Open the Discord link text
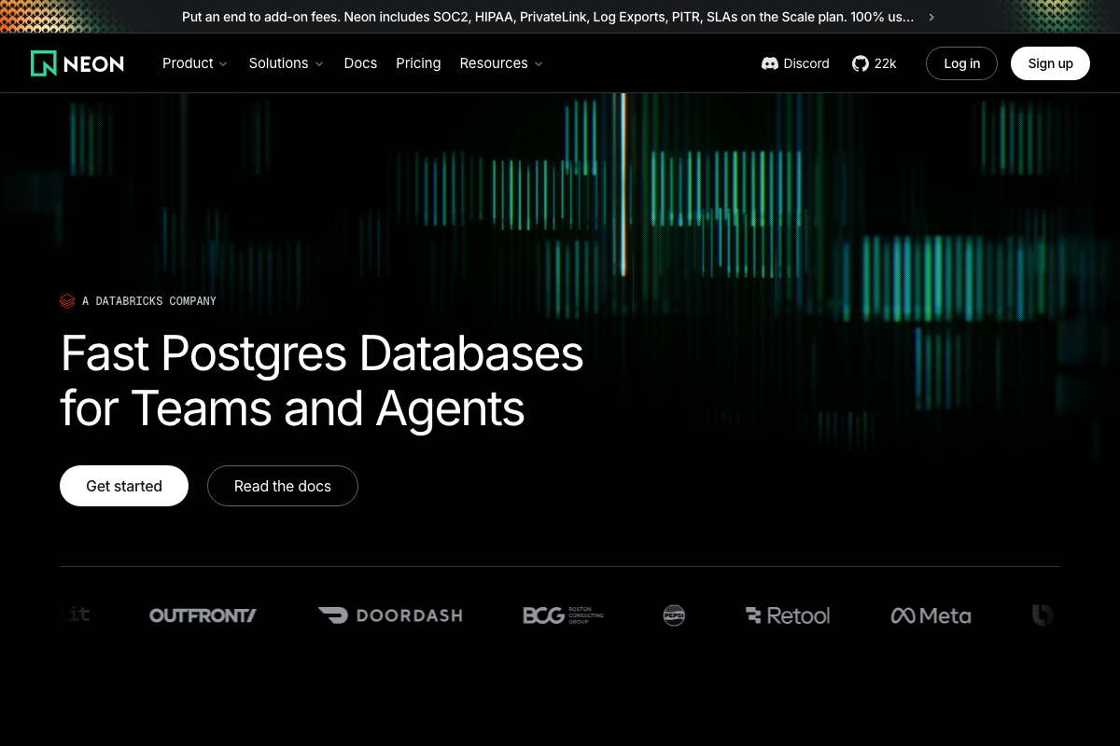 pyautogui.click(x=806, y=63)
